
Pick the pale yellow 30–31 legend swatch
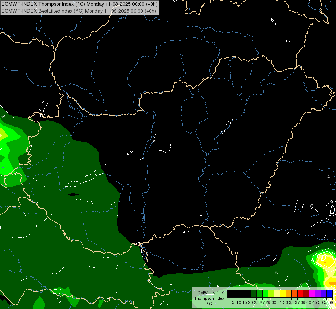coord(277,294)
